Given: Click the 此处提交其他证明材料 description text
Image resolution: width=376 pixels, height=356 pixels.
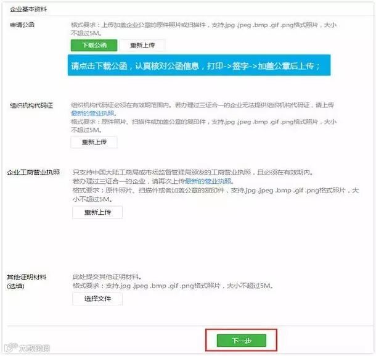Looking at the screenshot, I should (107, 277).
